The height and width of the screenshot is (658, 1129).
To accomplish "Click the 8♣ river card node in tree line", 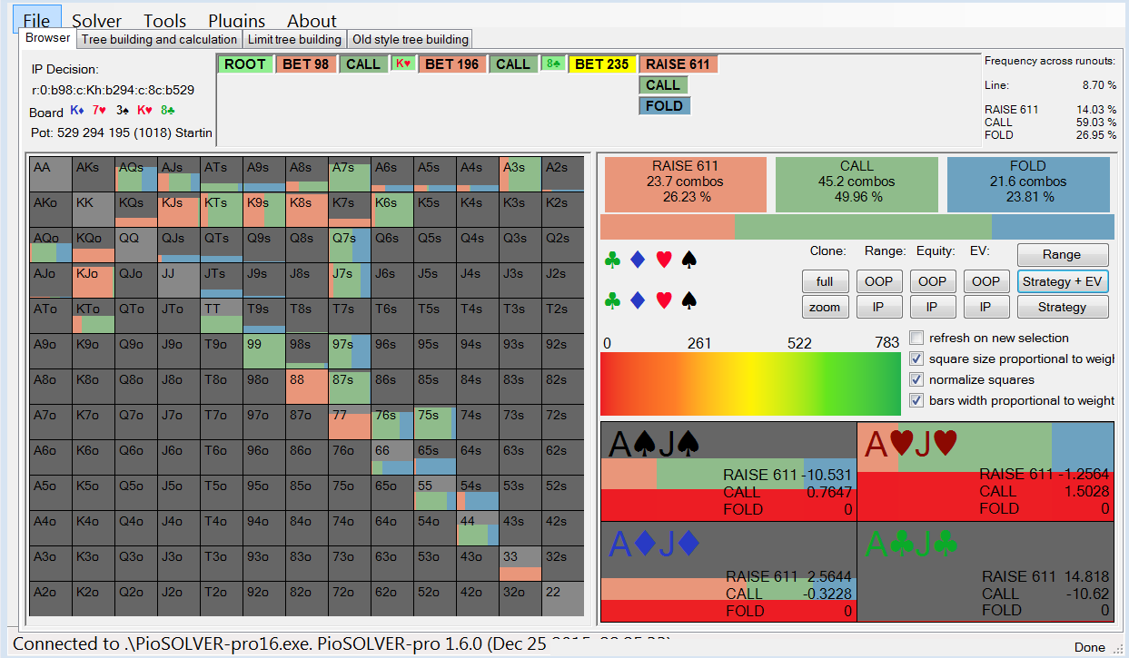I will coord(552,64).
